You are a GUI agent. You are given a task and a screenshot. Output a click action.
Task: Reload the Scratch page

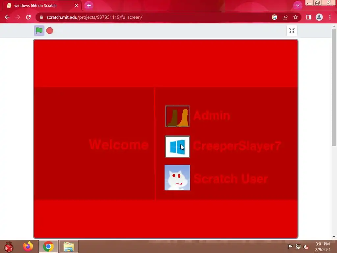(28, 17)
